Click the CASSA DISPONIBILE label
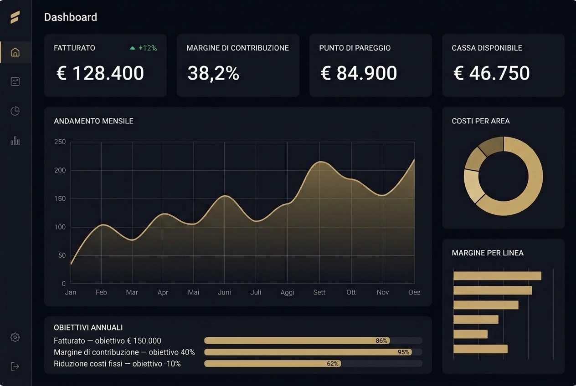 [x=487, y=48]
